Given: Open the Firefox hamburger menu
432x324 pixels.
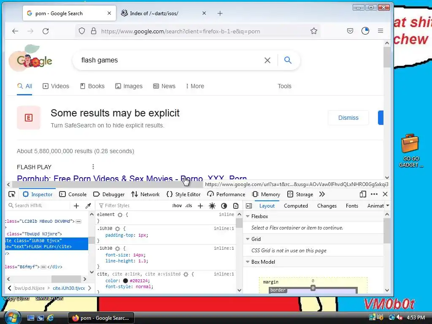Looking at the screenshot, I should pyautogui.click(x=381, y=31).
